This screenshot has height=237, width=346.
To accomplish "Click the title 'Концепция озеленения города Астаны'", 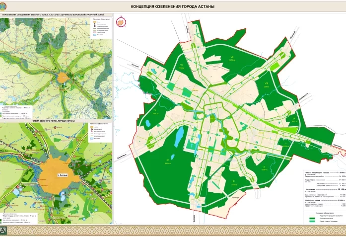I will tap(173, 6).
